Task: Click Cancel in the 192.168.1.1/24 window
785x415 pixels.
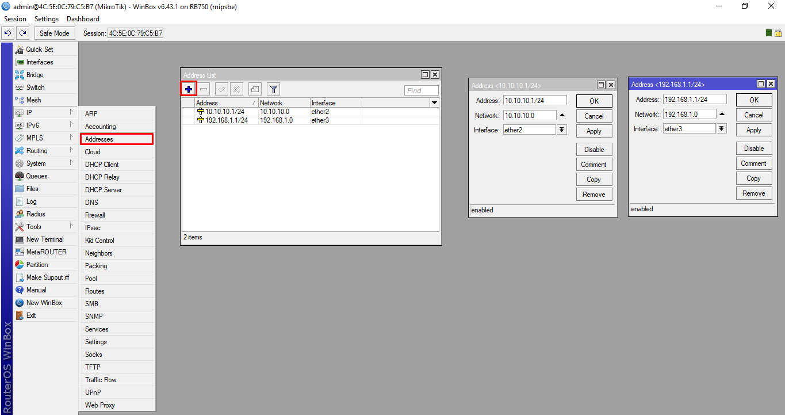Action: (754, 115)
